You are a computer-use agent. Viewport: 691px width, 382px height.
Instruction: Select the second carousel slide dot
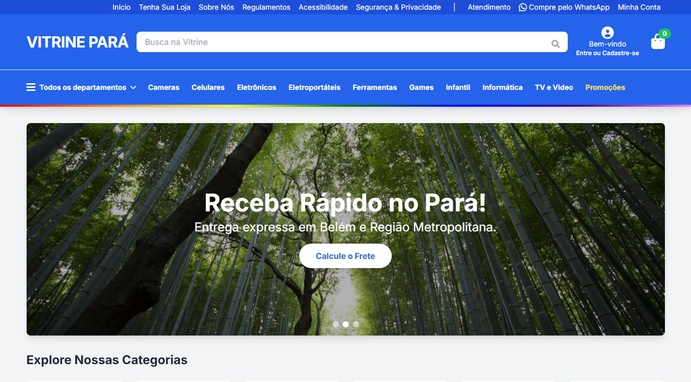[x=346, y=324]
